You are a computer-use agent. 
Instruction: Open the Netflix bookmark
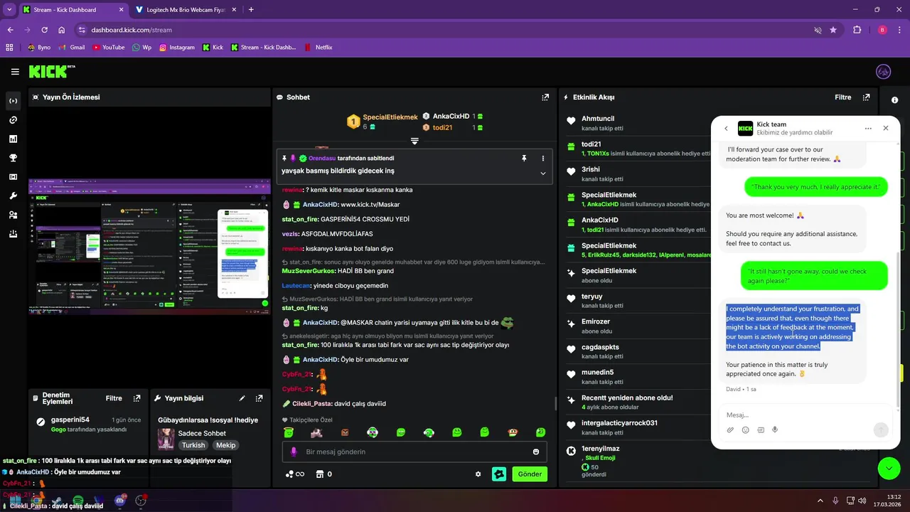coord(318,48)
